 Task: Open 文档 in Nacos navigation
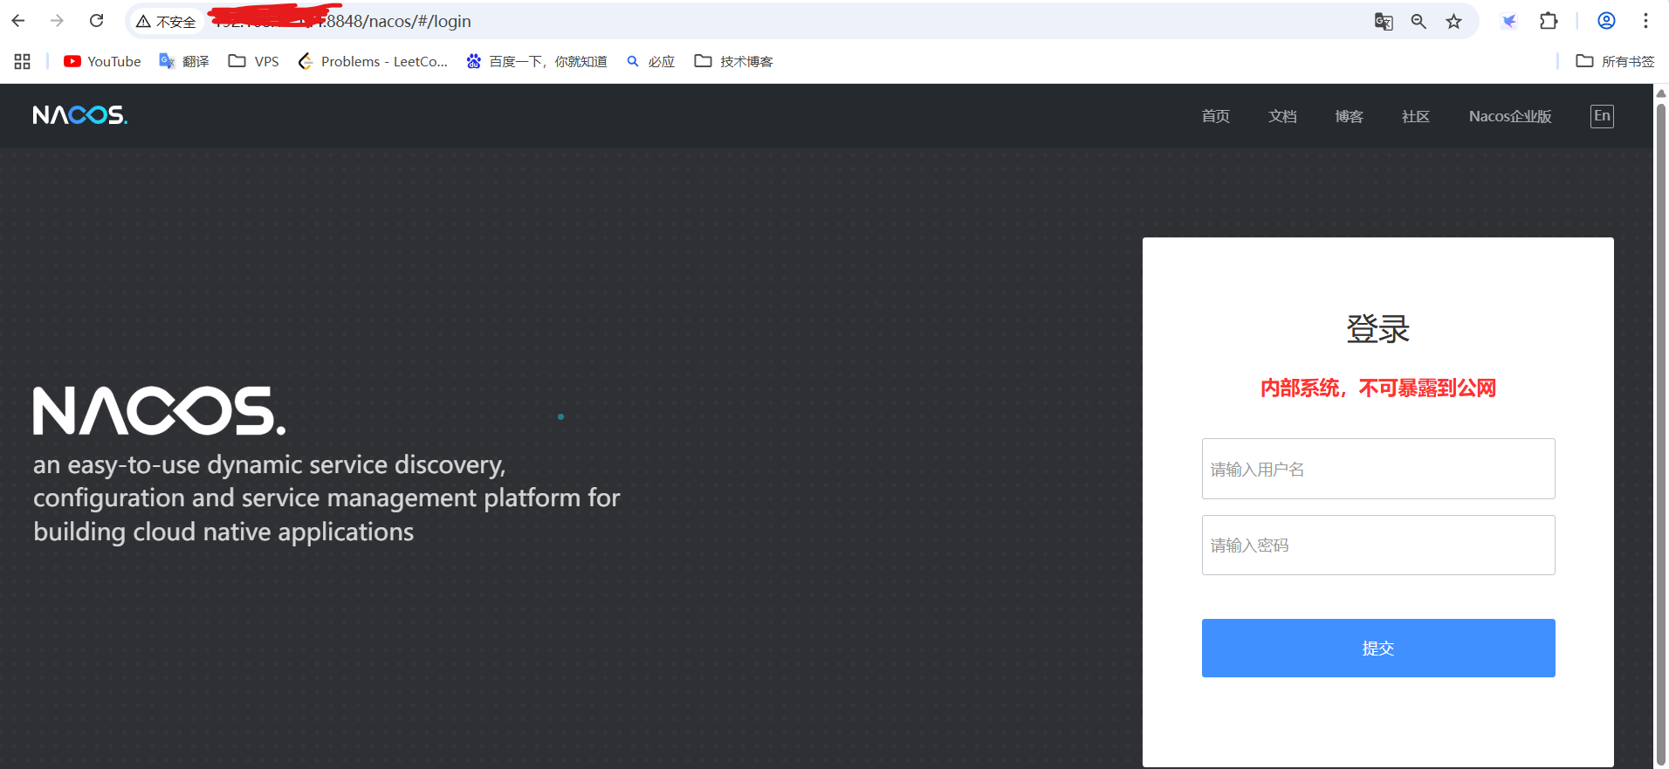(x=1282, y=116)
